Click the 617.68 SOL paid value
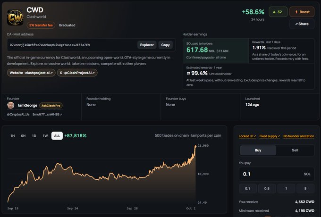This screenshot has height=217, width=321. coord(197,50)
